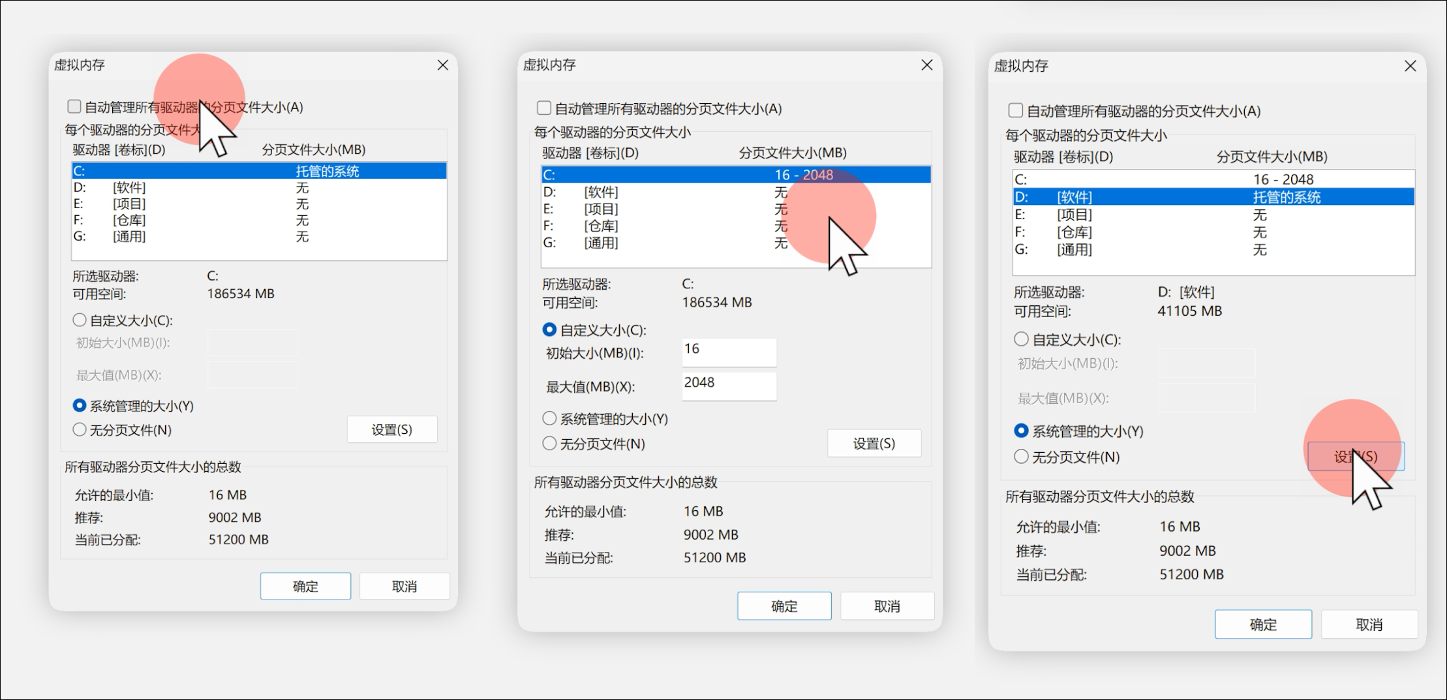Confirm with 确定 in dialog showing 41105 MB
The width and height of the screenshot is (1447, 700).
point(1262,624)
